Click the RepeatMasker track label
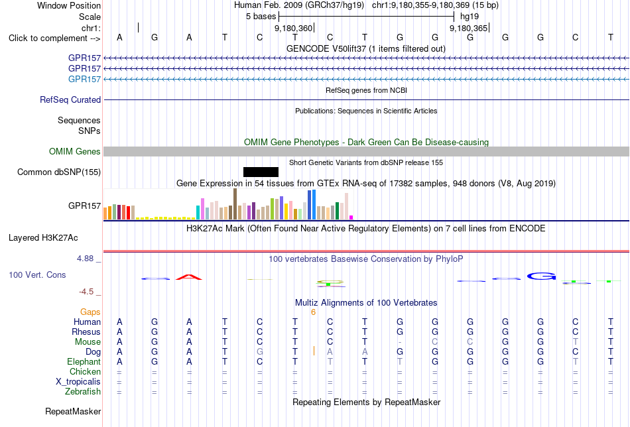The height and width of the screenshot is (427, 630). [73, 411]
